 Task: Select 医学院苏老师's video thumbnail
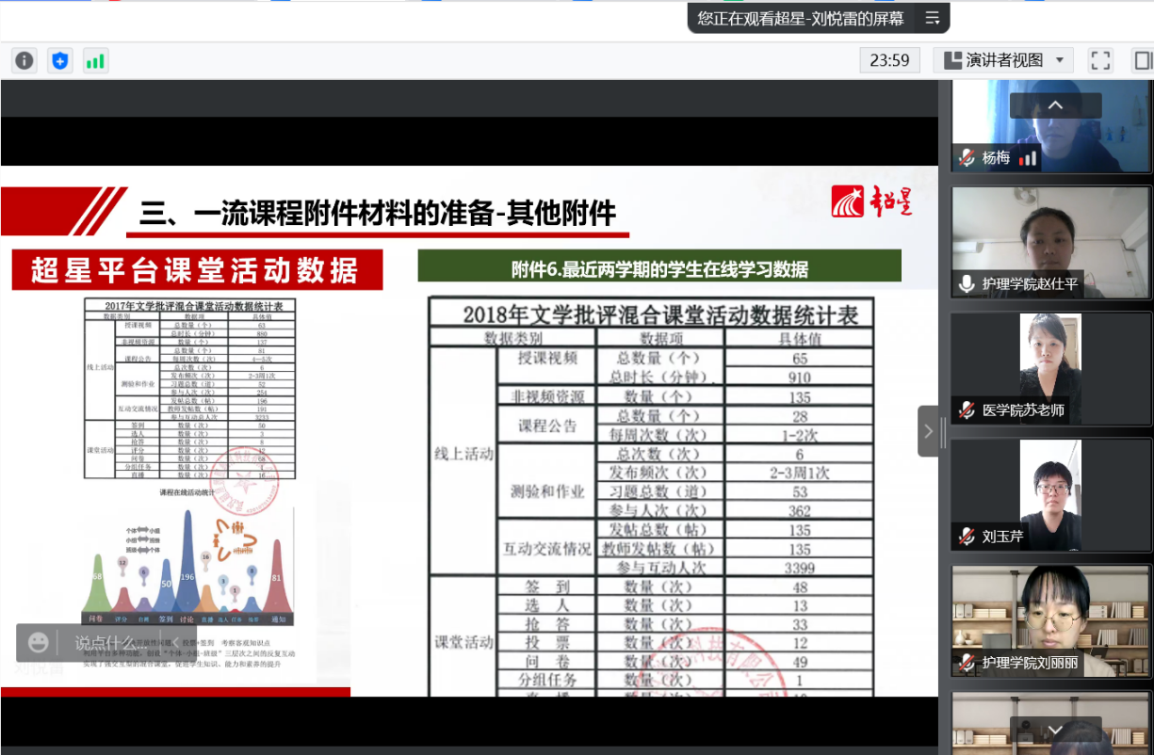pyautogui.click(x=1050, y=367)
